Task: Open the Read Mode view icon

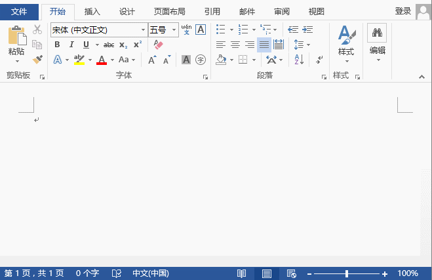Action: pyautogui.click(x=242, y=273)
